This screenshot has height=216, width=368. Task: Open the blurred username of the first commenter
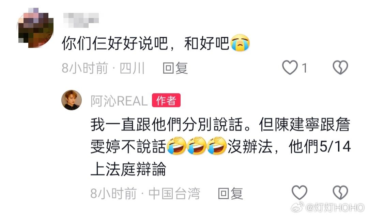(x=81, y=20)
